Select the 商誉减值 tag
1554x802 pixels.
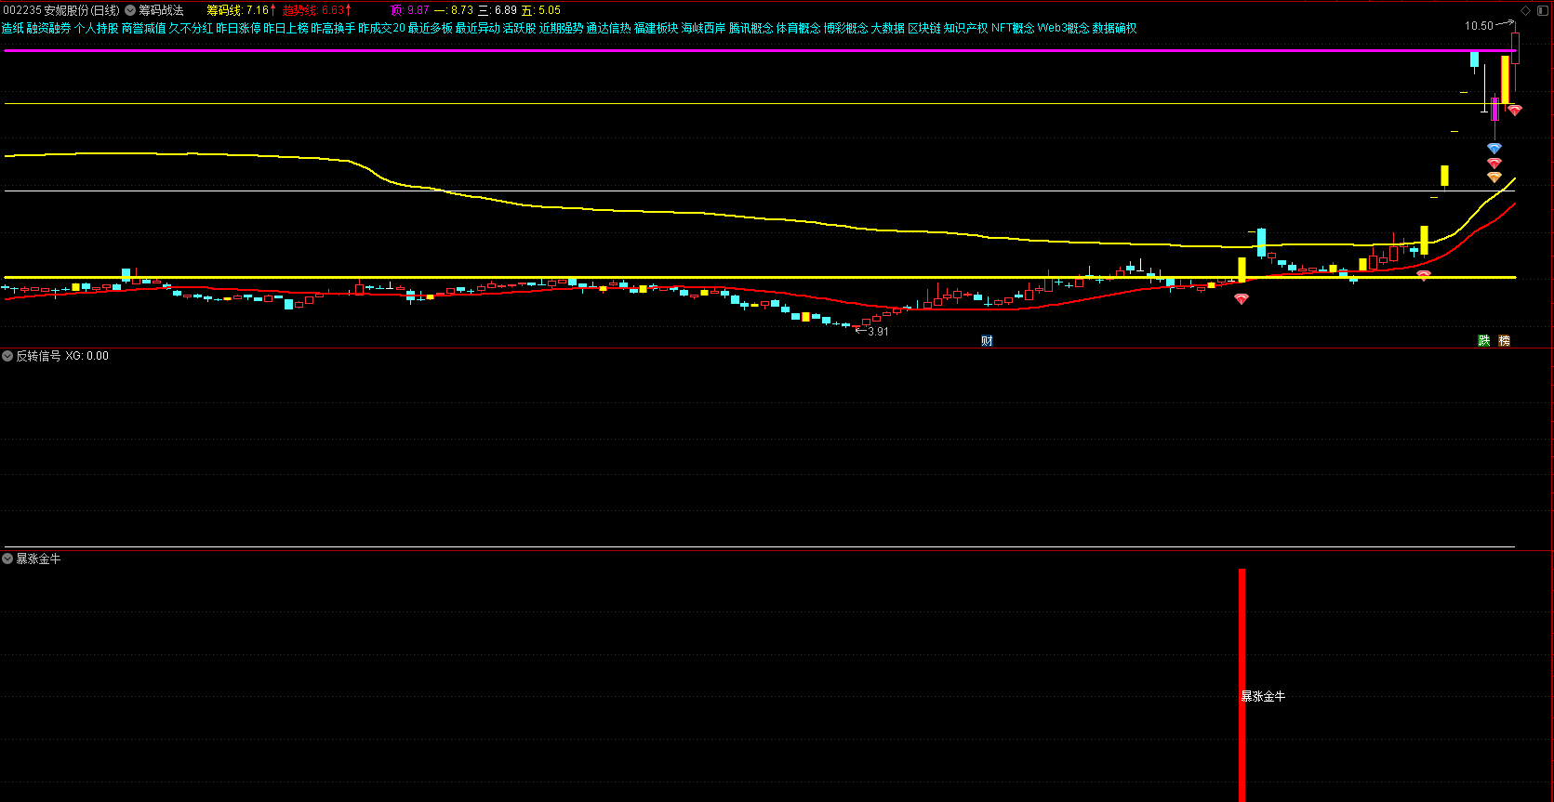pyautogui.click(x=144, y=28)
